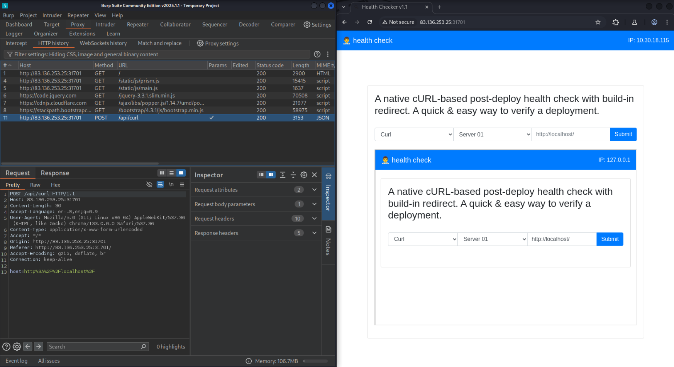
Task: Open the outer Server 01 dropdown
Action: 492,135
